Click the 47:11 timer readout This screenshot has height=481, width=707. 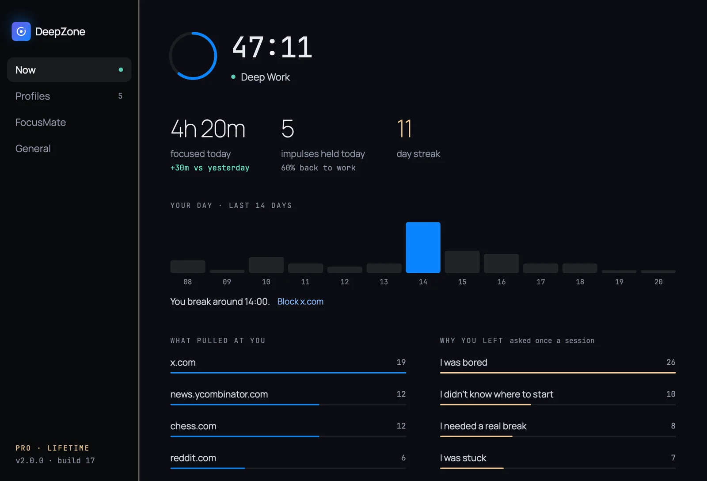(x=272, y=47)
